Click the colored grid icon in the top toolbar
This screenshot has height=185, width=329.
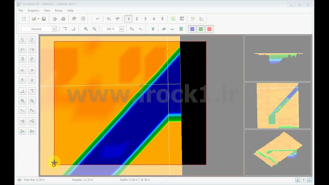[x=173, y=19]
